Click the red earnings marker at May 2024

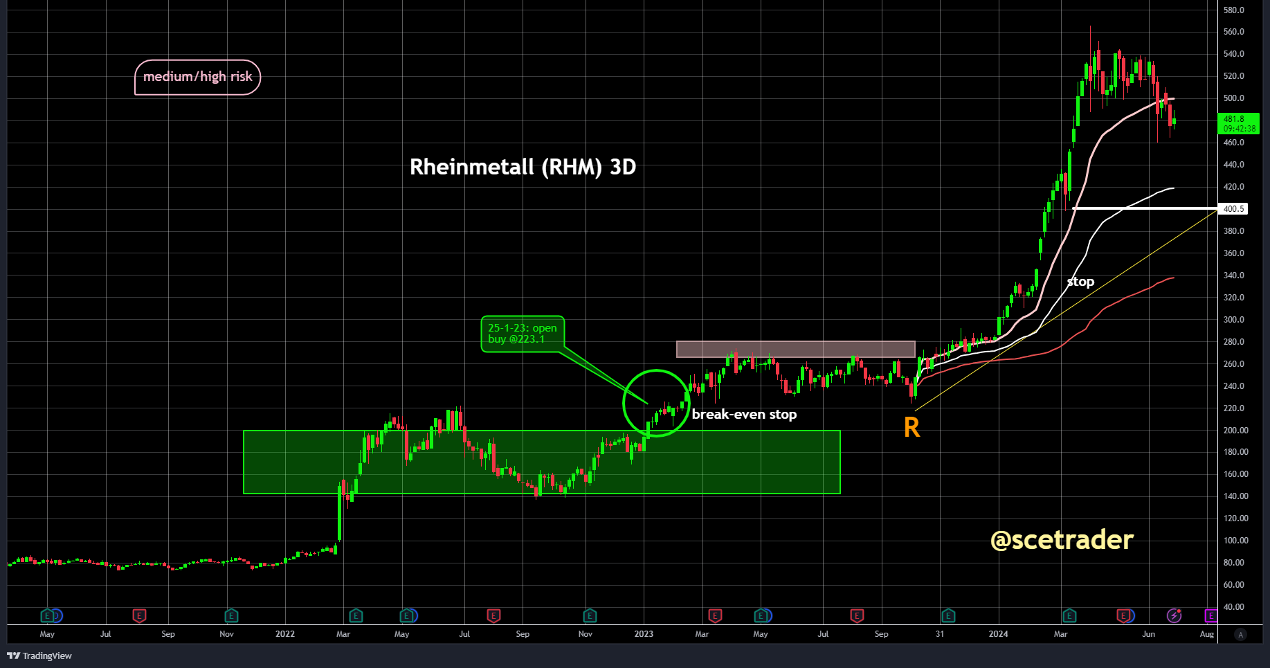(1124, 615)
